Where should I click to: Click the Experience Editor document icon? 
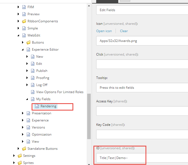(28, 50)
